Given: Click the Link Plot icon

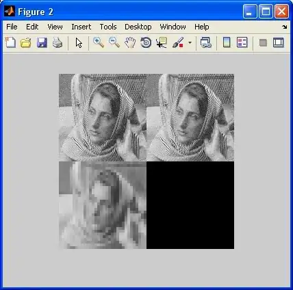Looking at the screenshot, I should (206, 42).
